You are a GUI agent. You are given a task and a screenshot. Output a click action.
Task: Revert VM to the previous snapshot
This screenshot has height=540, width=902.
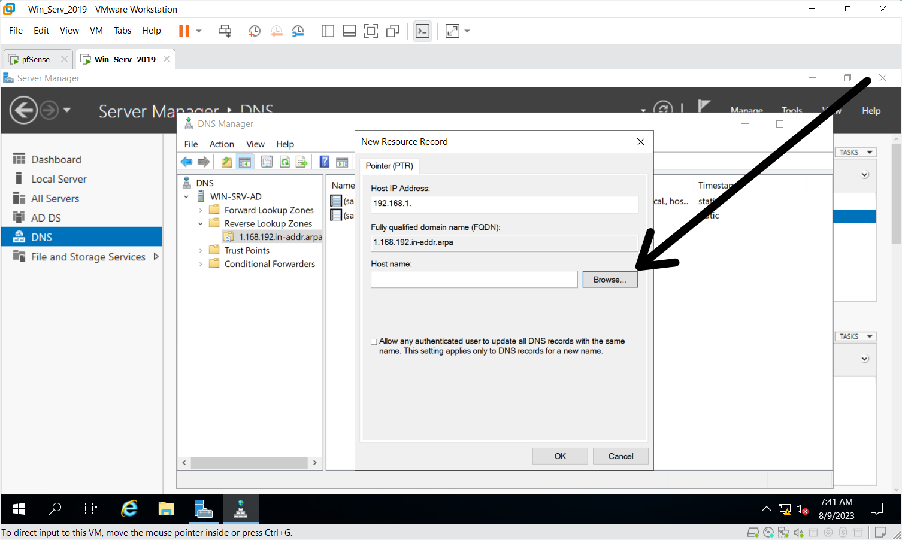click(x=276, y=31)
